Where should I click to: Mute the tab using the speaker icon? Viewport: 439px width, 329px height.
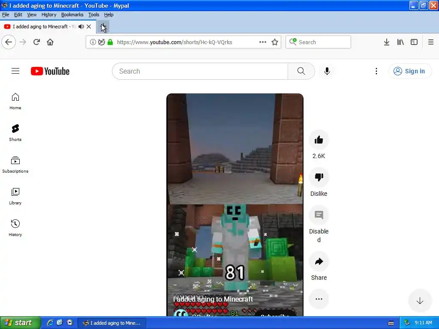click(81, 27)
